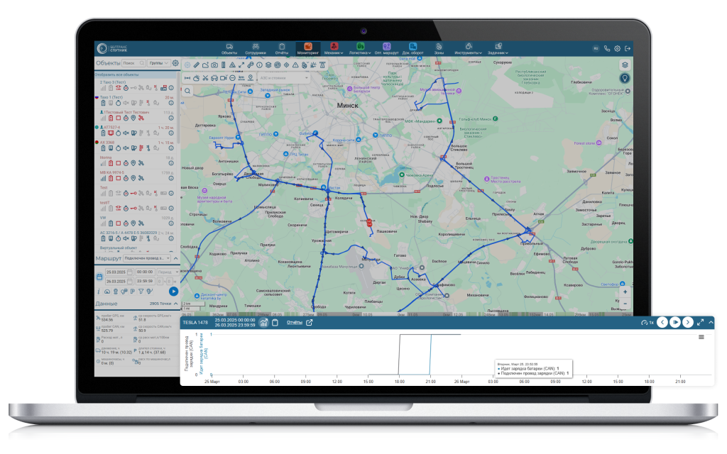
Task: Click the phone icon in the header
Action: [607, 48]
